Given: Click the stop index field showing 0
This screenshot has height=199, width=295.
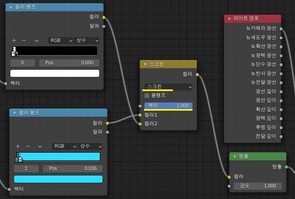Looking at the screenshot, I should click(22, 63).
